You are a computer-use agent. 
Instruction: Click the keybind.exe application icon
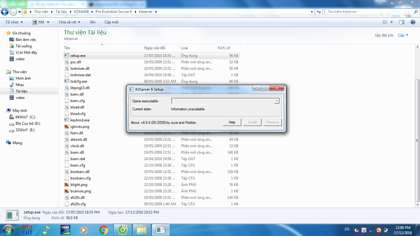point(67,120)
